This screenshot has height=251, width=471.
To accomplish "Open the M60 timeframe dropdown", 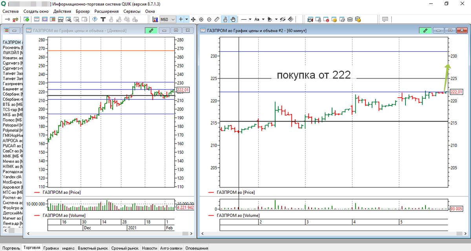I will tap(168, 19).
